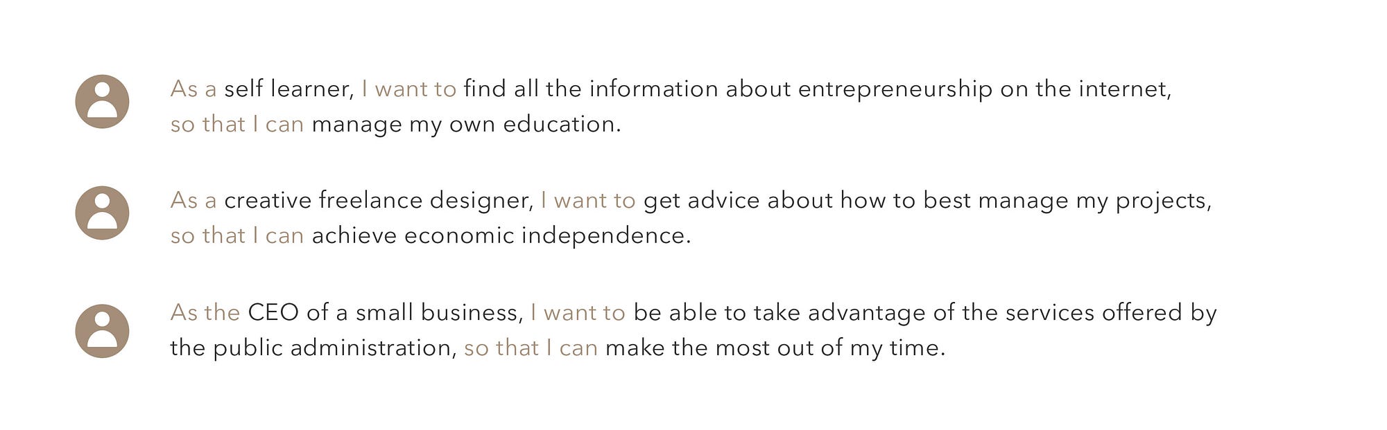Click 'I want to' in the self learner story
1387x430 pixels.
[409, 89]
